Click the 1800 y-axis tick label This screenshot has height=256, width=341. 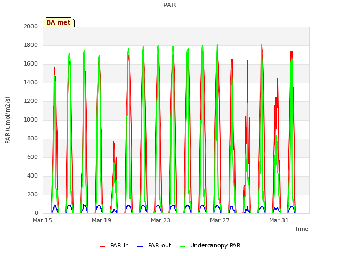pyautogui.click(x=31, y=45)
